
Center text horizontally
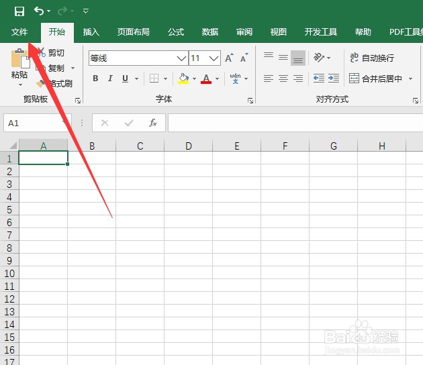(x=283, y=79)
